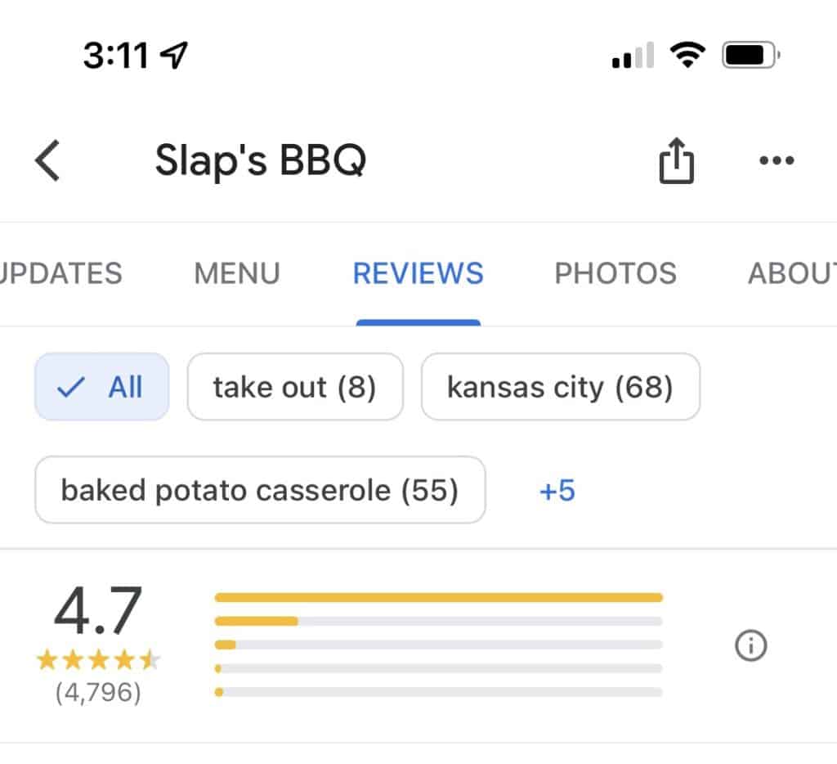Open the ABOUT tab
837x764 pixels.
(792, 273)
